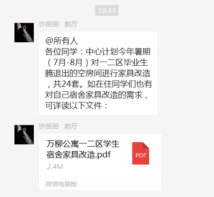Screen dimensions: 214x197
Task: Click the 前厅 tag above the text message
Action: 71,24
